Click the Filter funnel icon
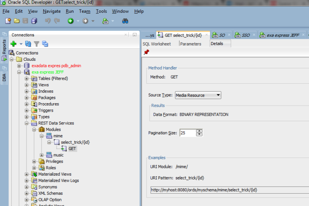Image resolution: width=309 pixels, height=206 pixels. tap(37, 44)
